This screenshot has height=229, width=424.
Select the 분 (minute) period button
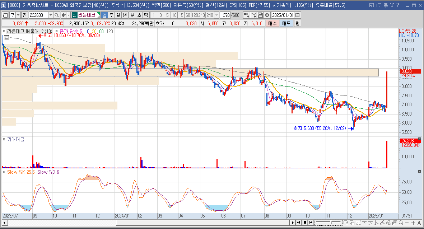tap(132, 15)
